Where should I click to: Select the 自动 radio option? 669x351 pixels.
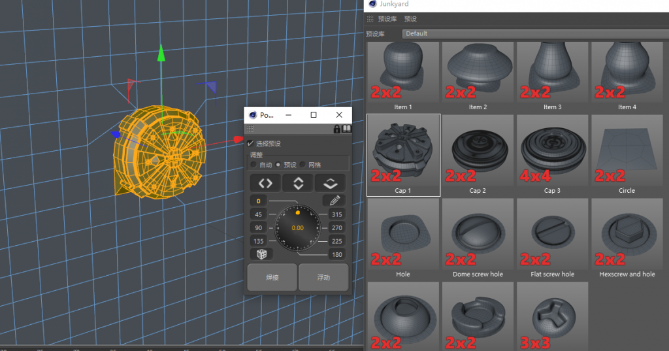click(253, 165)
